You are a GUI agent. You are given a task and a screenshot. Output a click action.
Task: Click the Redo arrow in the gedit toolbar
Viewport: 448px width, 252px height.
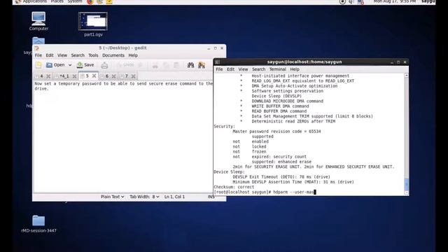(141, 65)
